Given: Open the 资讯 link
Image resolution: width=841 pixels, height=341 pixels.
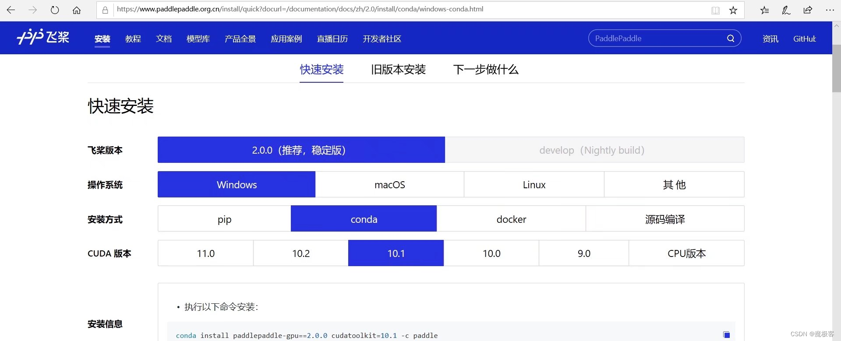Looking at the screenshot, I should 770,39.
